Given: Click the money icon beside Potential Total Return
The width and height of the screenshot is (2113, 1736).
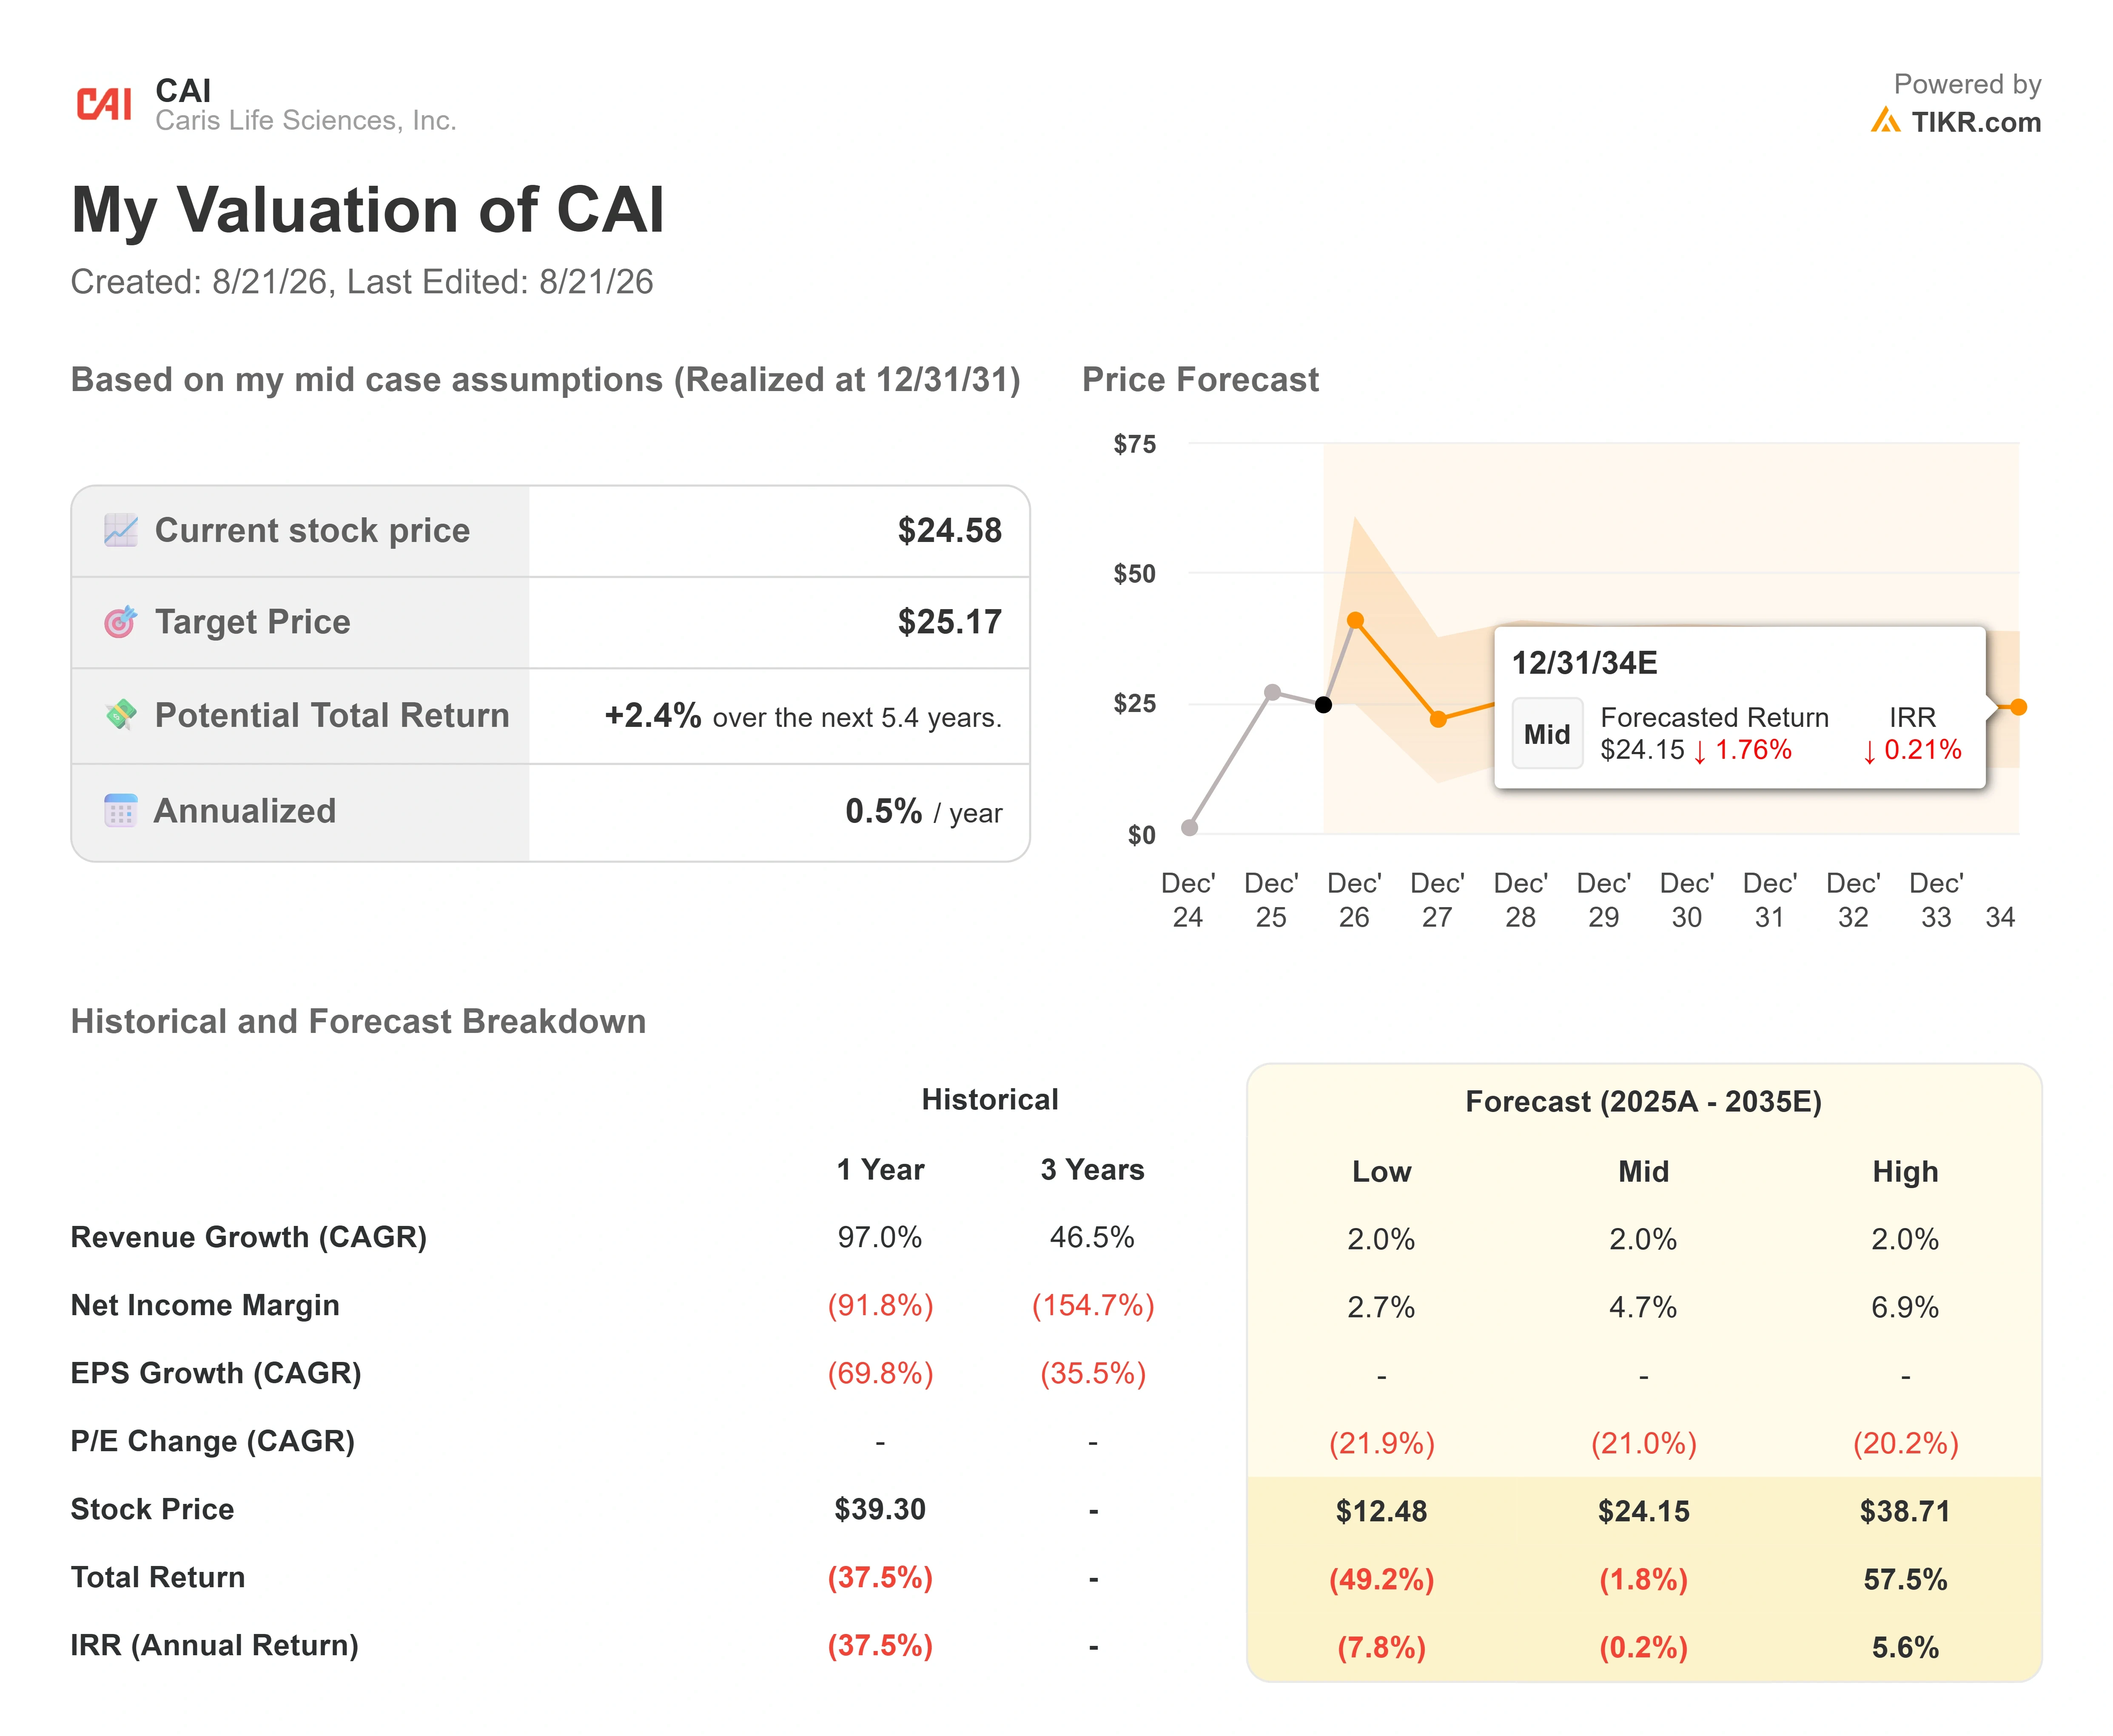Looking at the screenshot, I should tap(120, 715).
